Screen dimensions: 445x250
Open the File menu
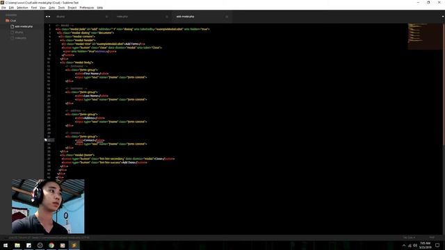click(3, 8)
